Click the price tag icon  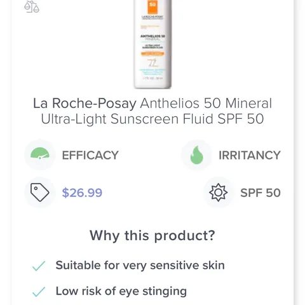coord(40,193)
